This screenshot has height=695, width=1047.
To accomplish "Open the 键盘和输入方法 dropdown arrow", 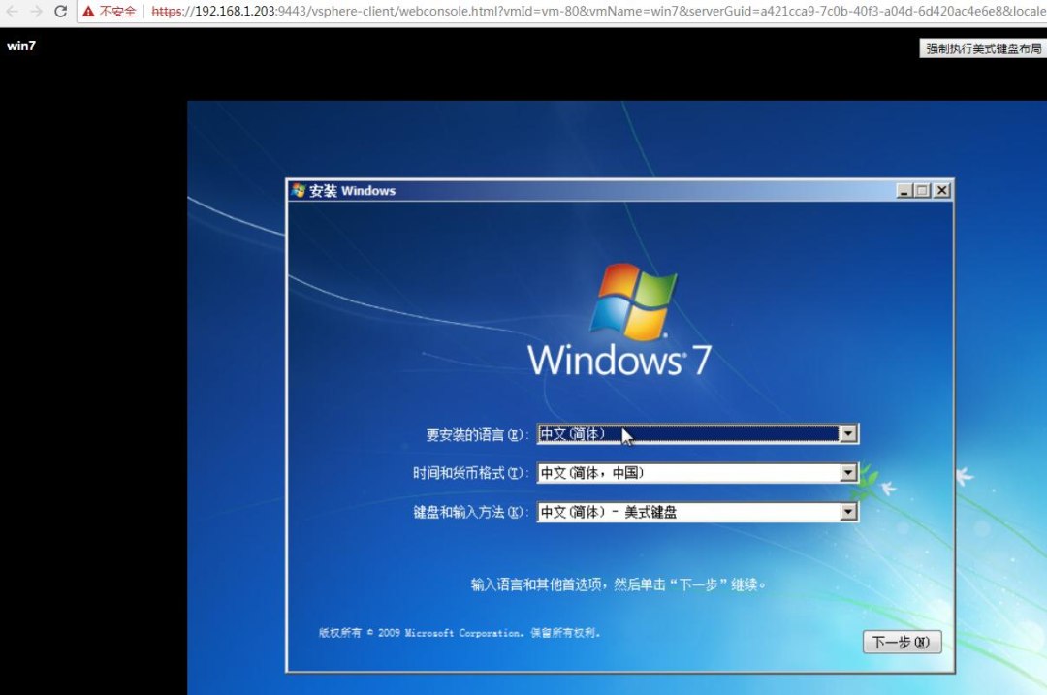I will click(x=848, y=512).
